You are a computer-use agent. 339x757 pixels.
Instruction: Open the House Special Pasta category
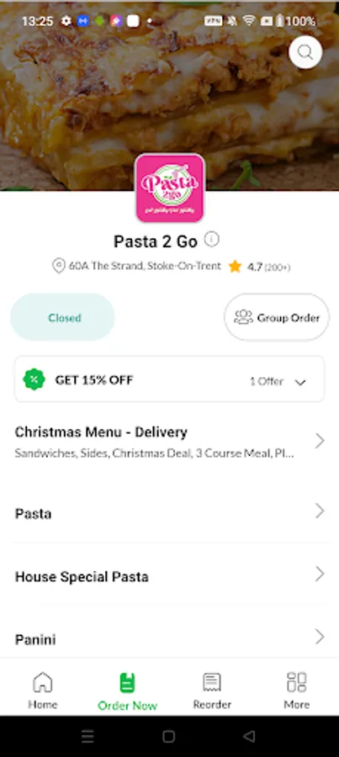pos(170,576)
